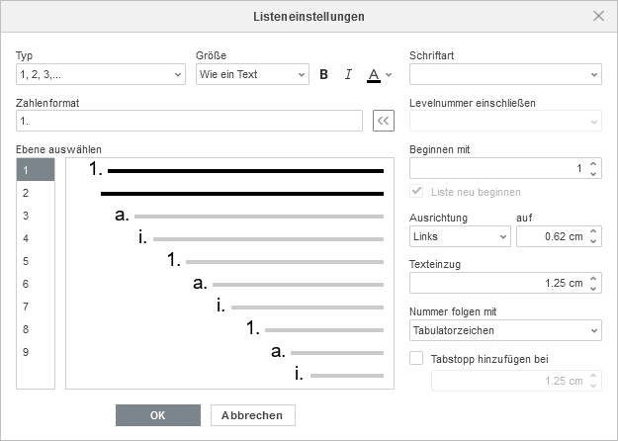Select level 4 in Ebene auswählen
The width and height of the screenshot is (618, 441).
36,238
